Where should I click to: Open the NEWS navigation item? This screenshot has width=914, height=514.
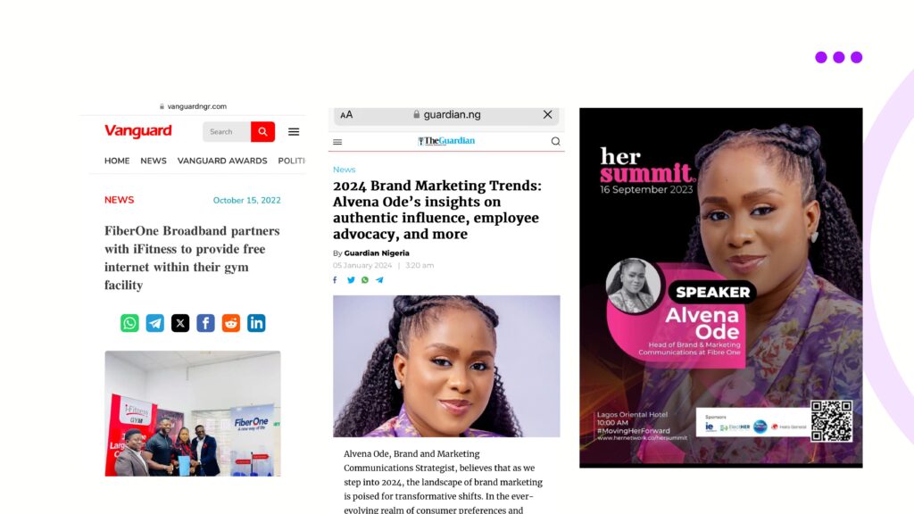(x=154, y=161)
